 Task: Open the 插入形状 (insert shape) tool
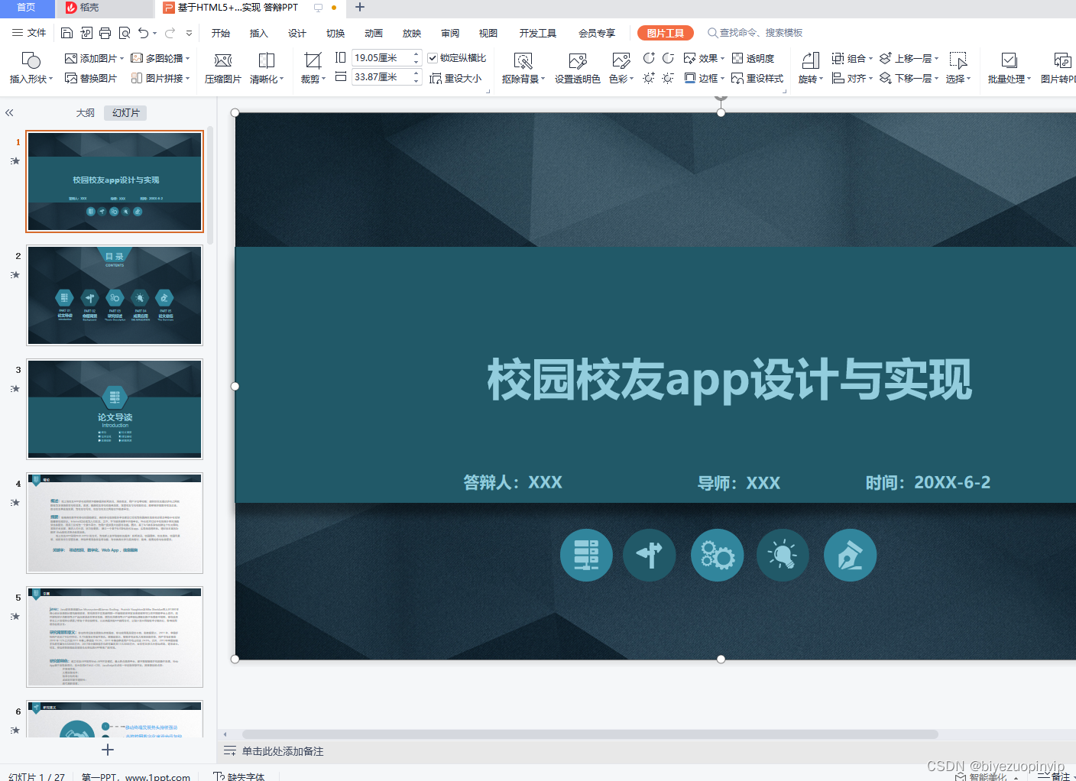(30, 68)
